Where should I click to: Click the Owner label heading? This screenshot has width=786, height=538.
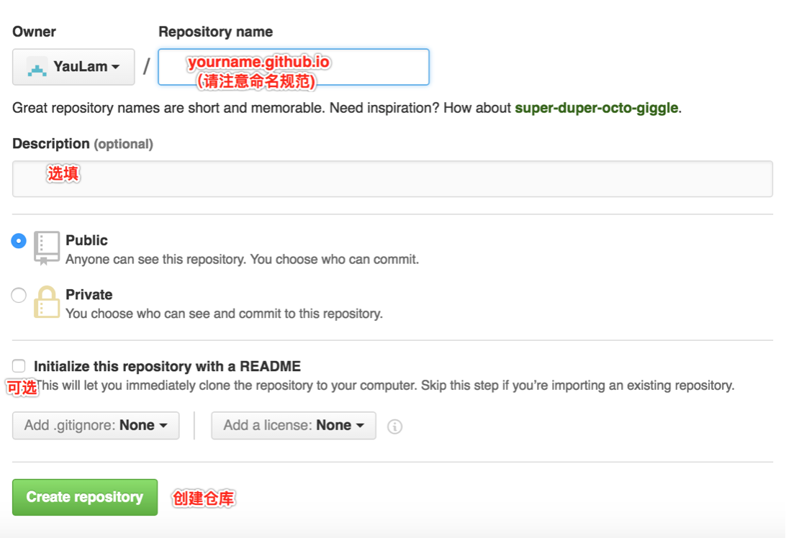coord(34,32)
